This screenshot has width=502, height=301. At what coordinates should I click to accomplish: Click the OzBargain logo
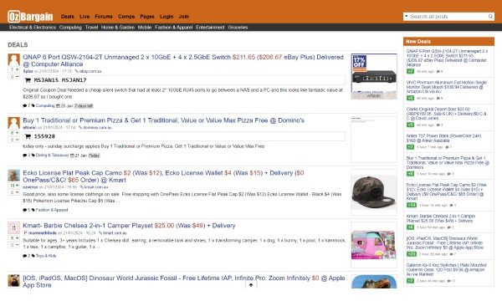(30, 17)
